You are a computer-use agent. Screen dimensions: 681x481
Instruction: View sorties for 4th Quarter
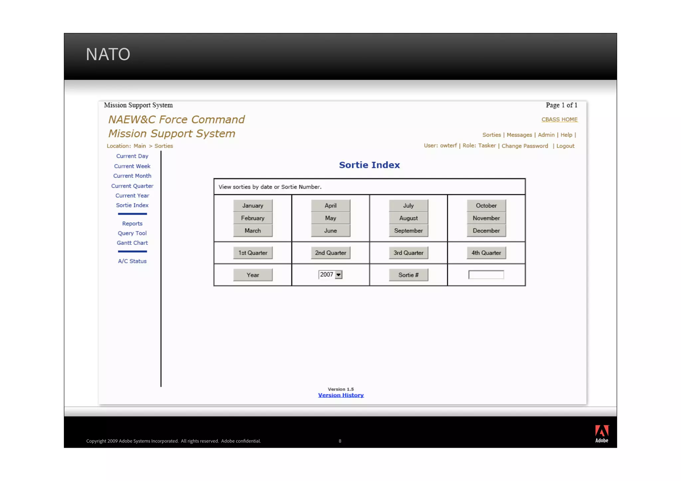486,253
